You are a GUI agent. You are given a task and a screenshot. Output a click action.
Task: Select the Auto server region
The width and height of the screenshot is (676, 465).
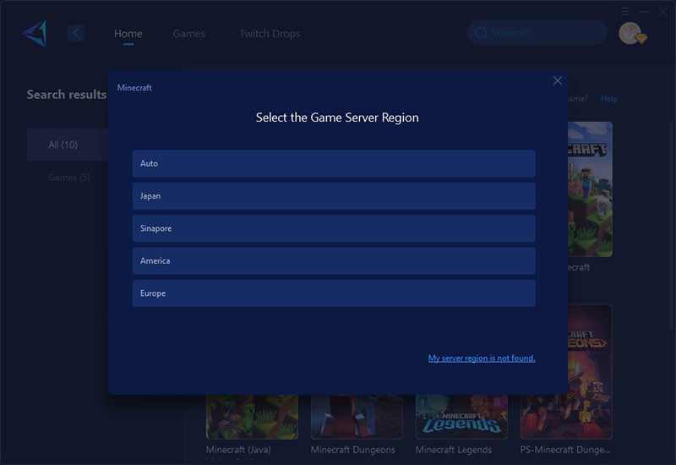(334, 163)
